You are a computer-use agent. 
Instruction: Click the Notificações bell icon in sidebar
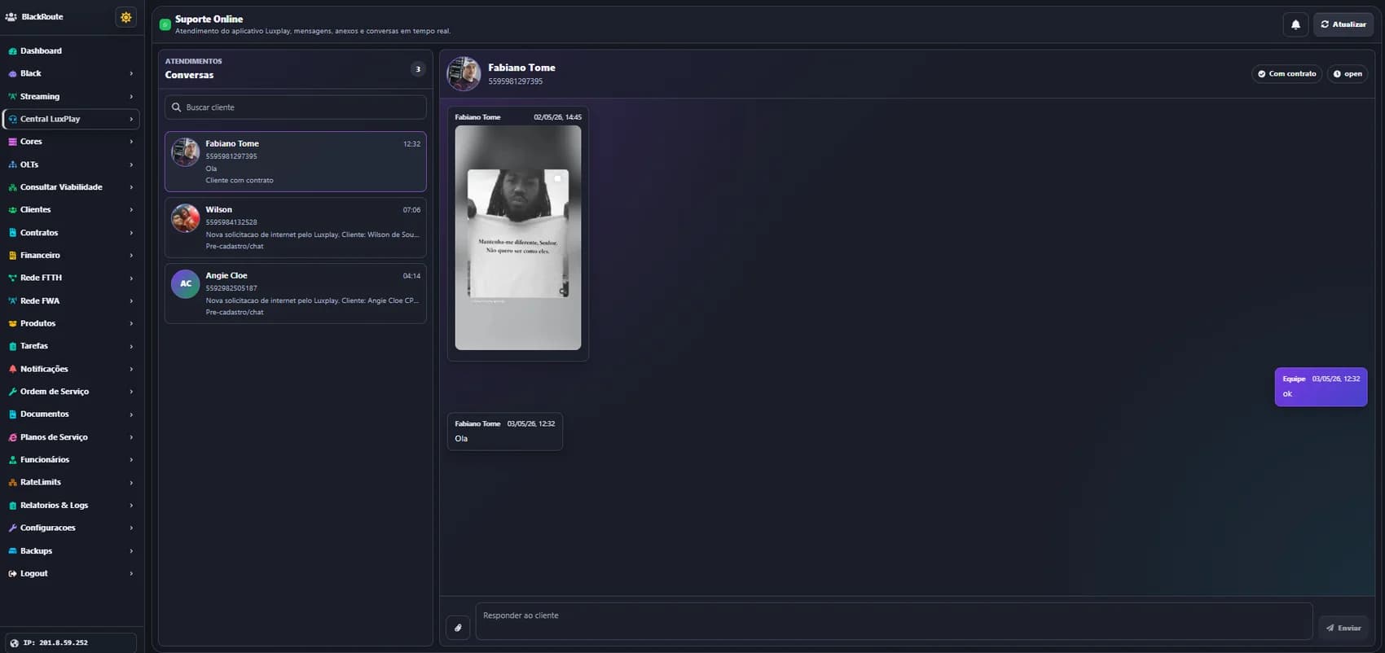pyautogui.click(x=12, y=369)
